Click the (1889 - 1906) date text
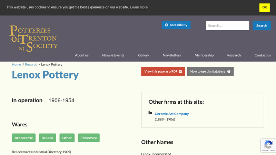Viewport: 276px width, 155px height. click(165, 119)
